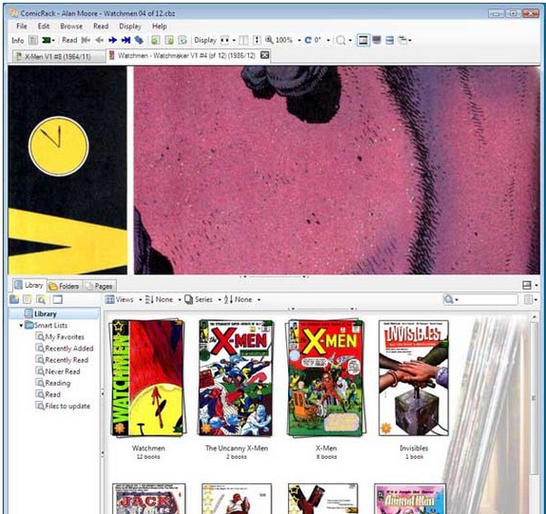Screen dimensions: 546x514
Task: Open the fit mode dropdown arrow beside Display
Action: [x=234, y=41]
